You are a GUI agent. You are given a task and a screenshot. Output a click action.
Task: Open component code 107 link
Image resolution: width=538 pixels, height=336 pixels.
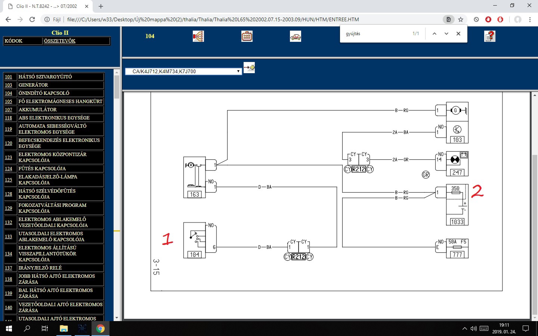9,110
